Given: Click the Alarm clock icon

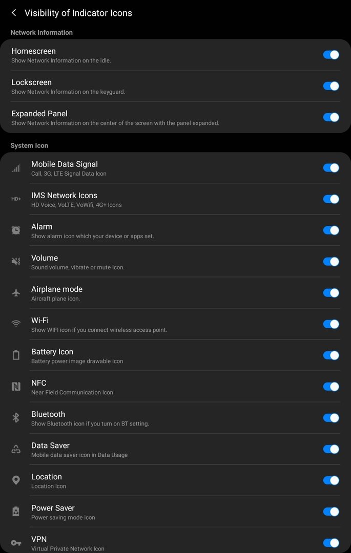Looking at the screenshot, I should [x=16, y=230].
